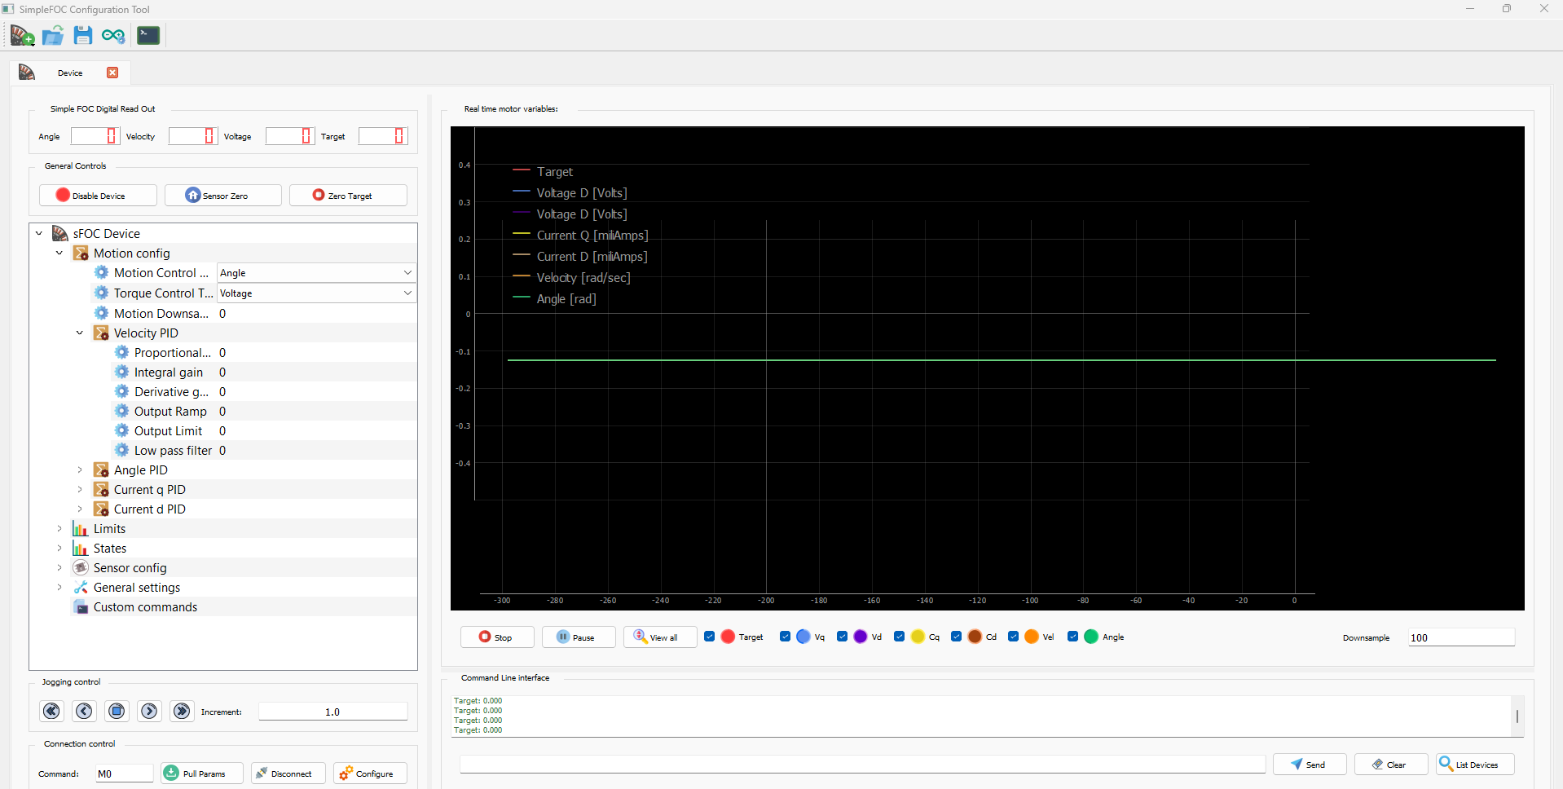The height and width of the screenshot is (789, 1563).
Task: Click Disconnect button
Action: click(288, 773)
